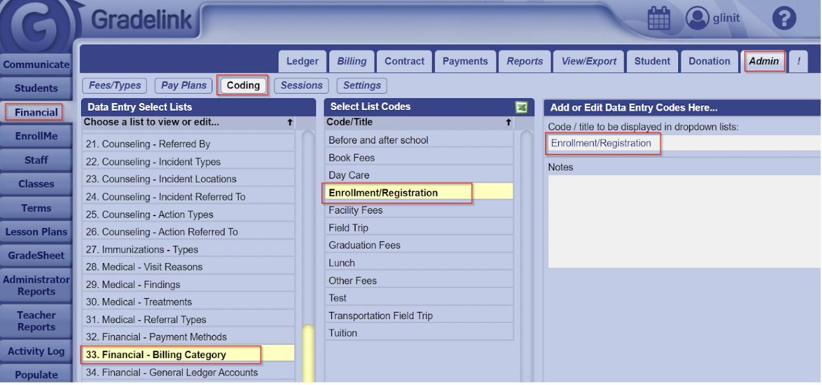822x385 pixels.
Task: Sort the Code/Title column arrow
Action: click(508, 123)
